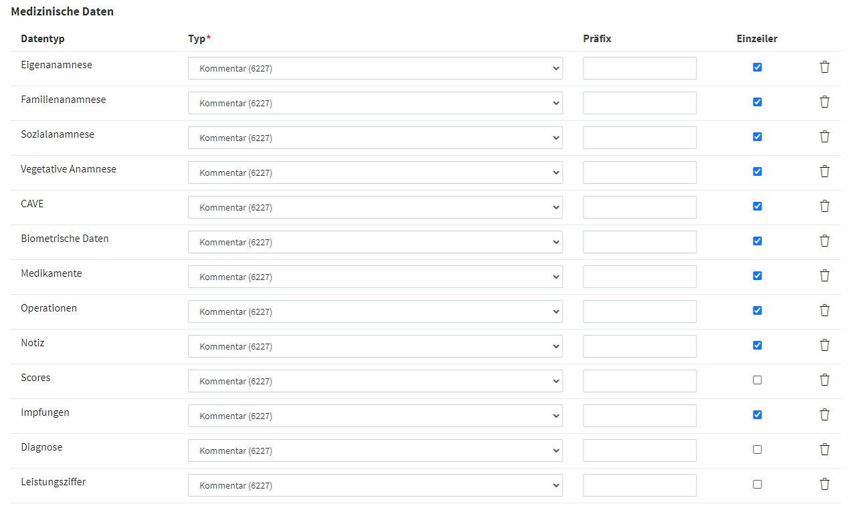The width and height of the screenshot is (851, 512).
Task: Uncheck Einzeiler for Sozialanamnese
Action: point(757,136)
